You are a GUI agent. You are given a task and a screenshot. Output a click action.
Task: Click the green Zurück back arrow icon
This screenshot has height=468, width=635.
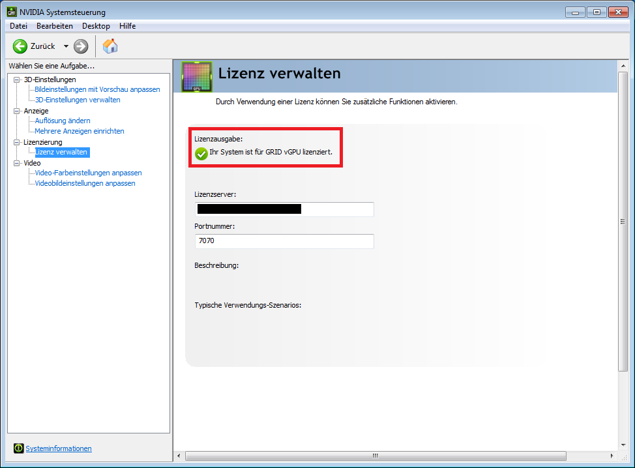click(20, 46)
